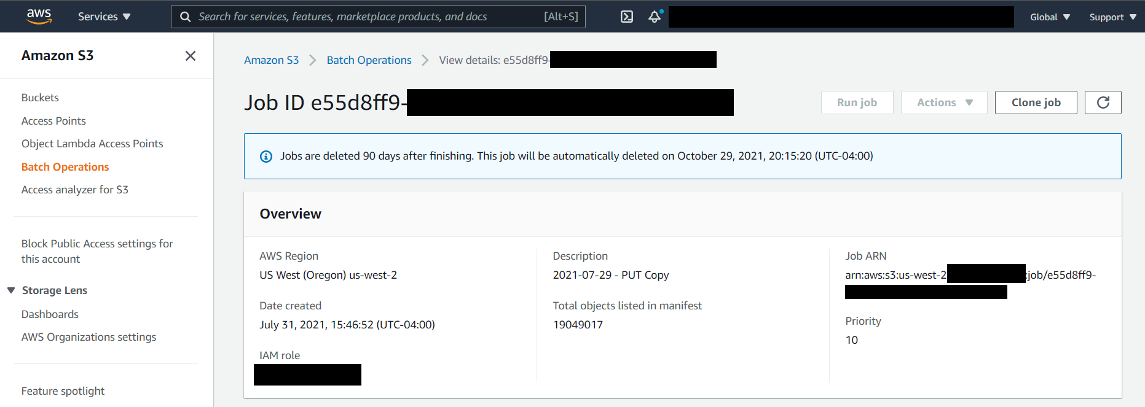Open the Global region selector
Viewport: 1145px width, 407px height.
coord(1049,17)
